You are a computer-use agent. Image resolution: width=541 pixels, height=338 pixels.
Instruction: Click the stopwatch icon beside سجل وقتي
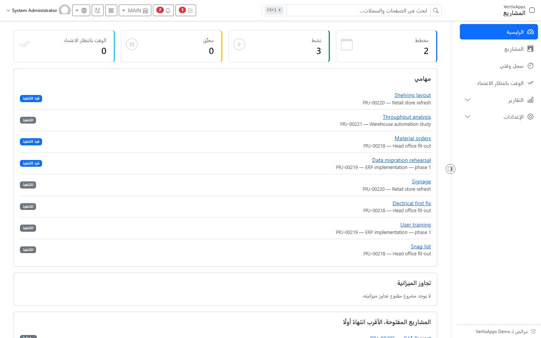[530, 66]
